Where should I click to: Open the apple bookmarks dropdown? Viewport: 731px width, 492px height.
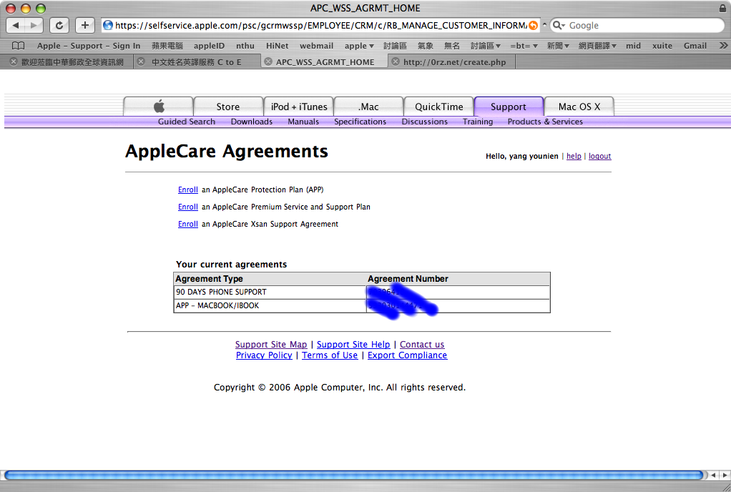click(x=359, y=46)
